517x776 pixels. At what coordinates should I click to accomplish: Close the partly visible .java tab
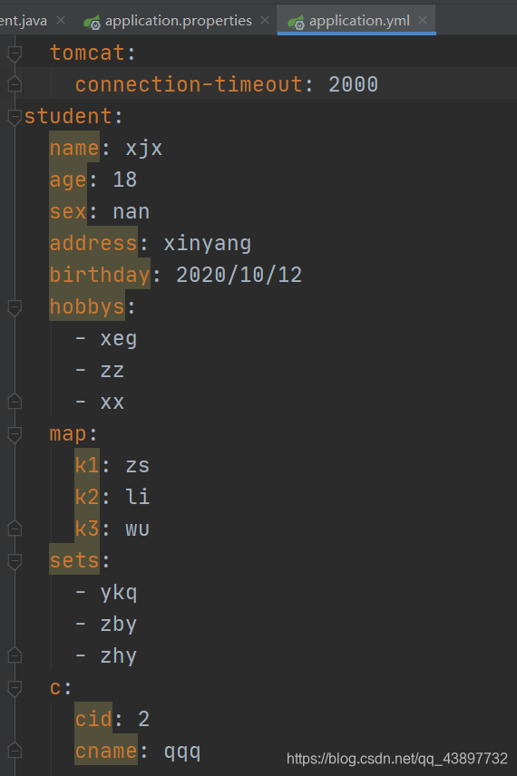(61, 20)
